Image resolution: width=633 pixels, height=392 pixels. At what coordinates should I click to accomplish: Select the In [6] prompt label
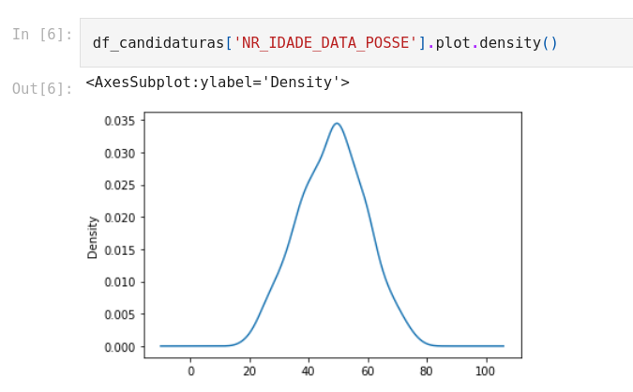(42, 35)
